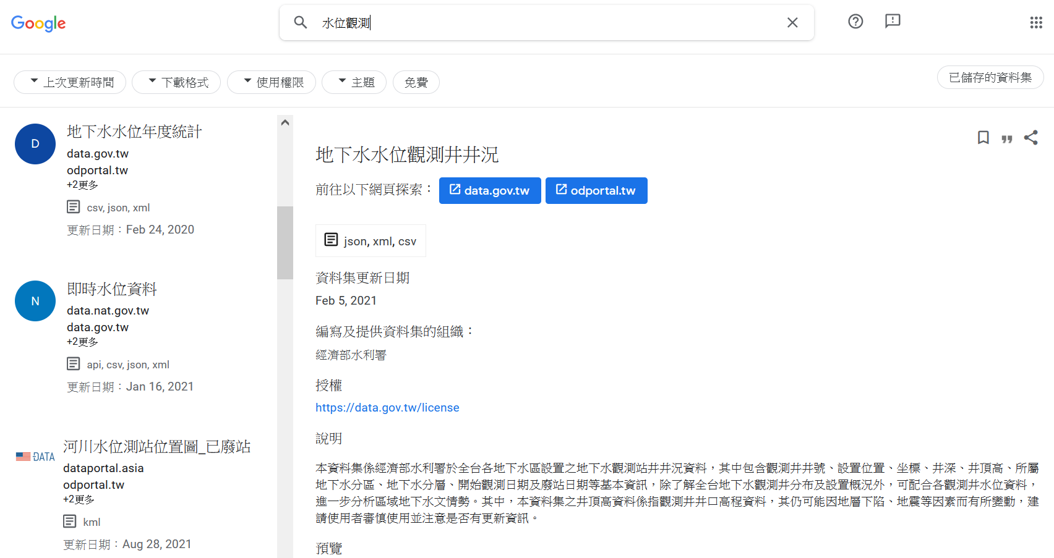Click format icon next to csv, json, xml
Viewport: 1054px width, 558px height.
pos(74,207)
